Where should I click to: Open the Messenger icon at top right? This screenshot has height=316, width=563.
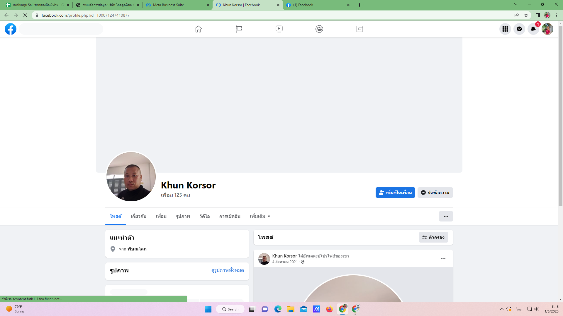(x=519, y=29)
